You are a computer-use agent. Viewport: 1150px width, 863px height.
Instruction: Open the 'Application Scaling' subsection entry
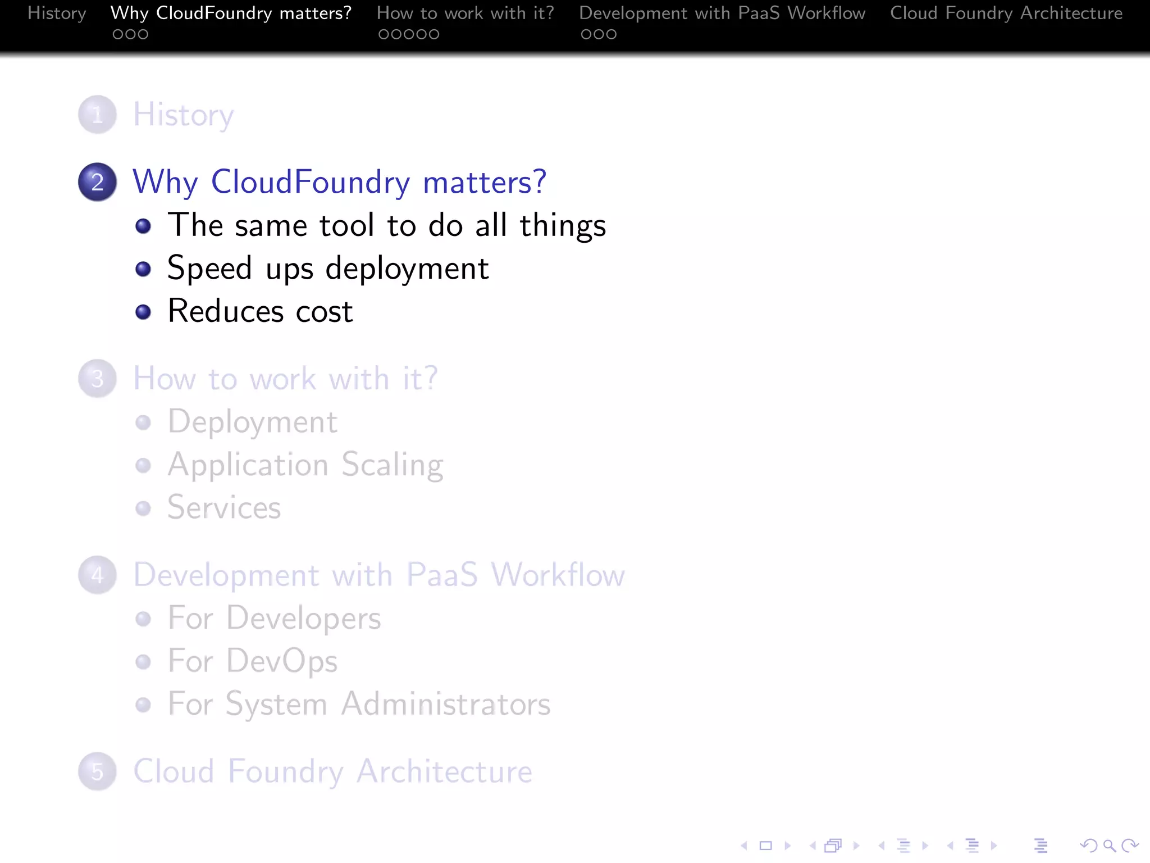pyautogui.click(x=305, y=465)
